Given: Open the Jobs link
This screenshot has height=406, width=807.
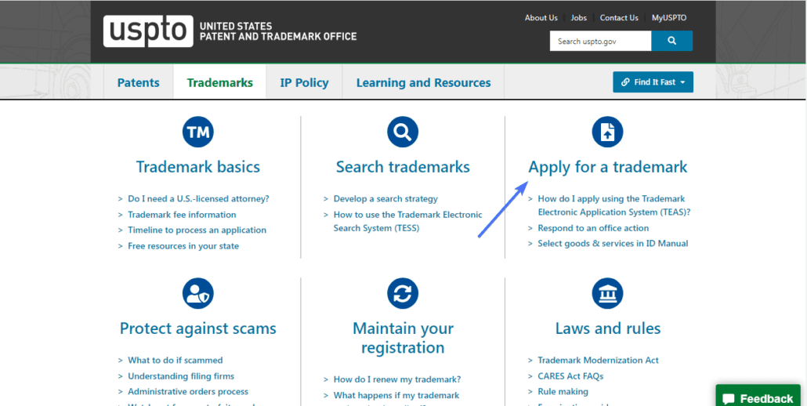Looking at the screenshot, I should pyautogui.click(x=578, y=17).
